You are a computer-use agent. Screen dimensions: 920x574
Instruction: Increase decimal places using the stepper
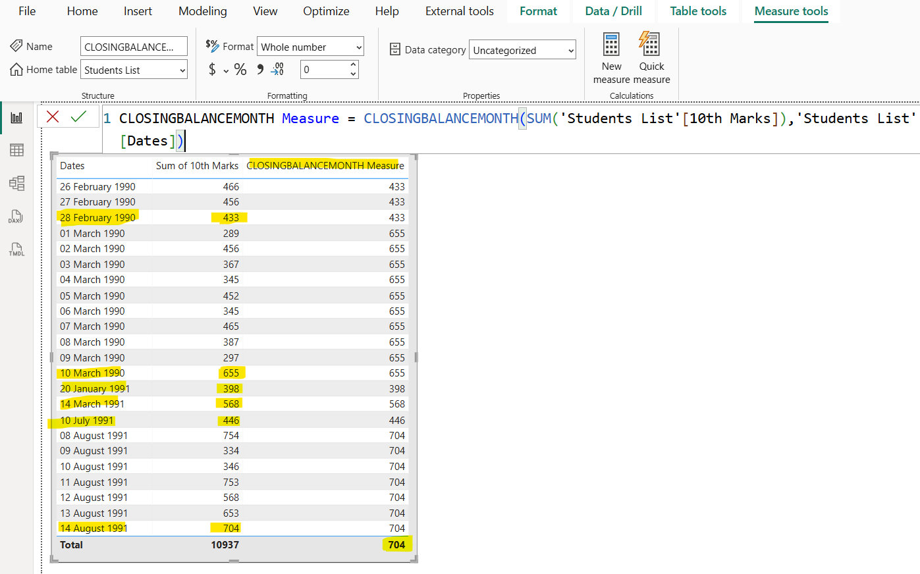[x=353, y=64]
